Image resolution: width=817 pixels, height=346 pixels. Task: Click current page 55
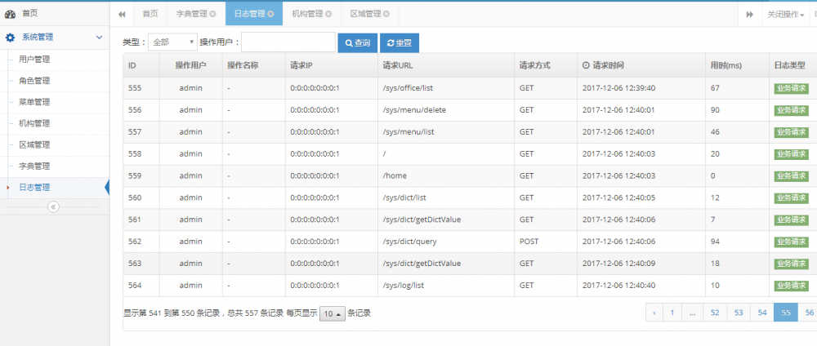coord(786,313)
